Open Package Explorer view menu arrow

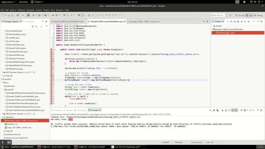pyautogui.click(x=46, y=26)
